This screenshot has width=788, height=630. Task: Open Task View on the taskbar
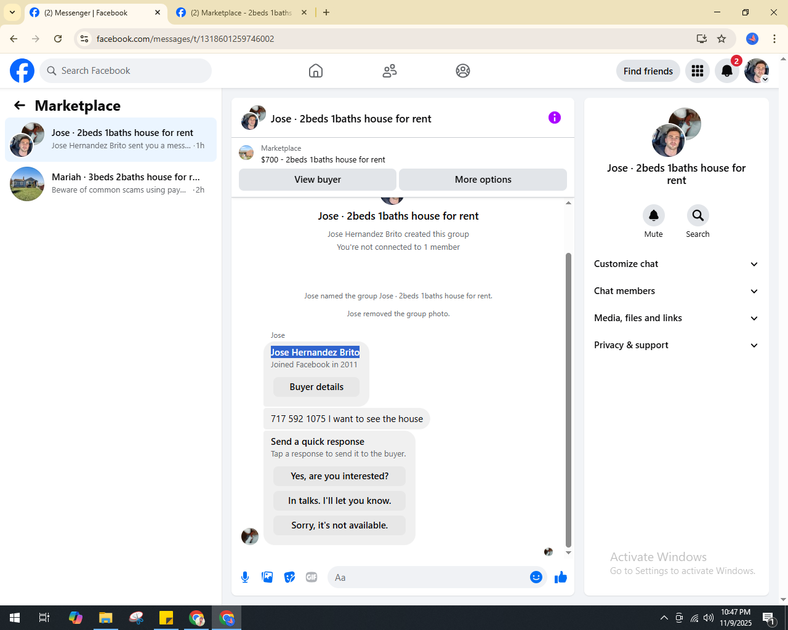pos(44,618)
